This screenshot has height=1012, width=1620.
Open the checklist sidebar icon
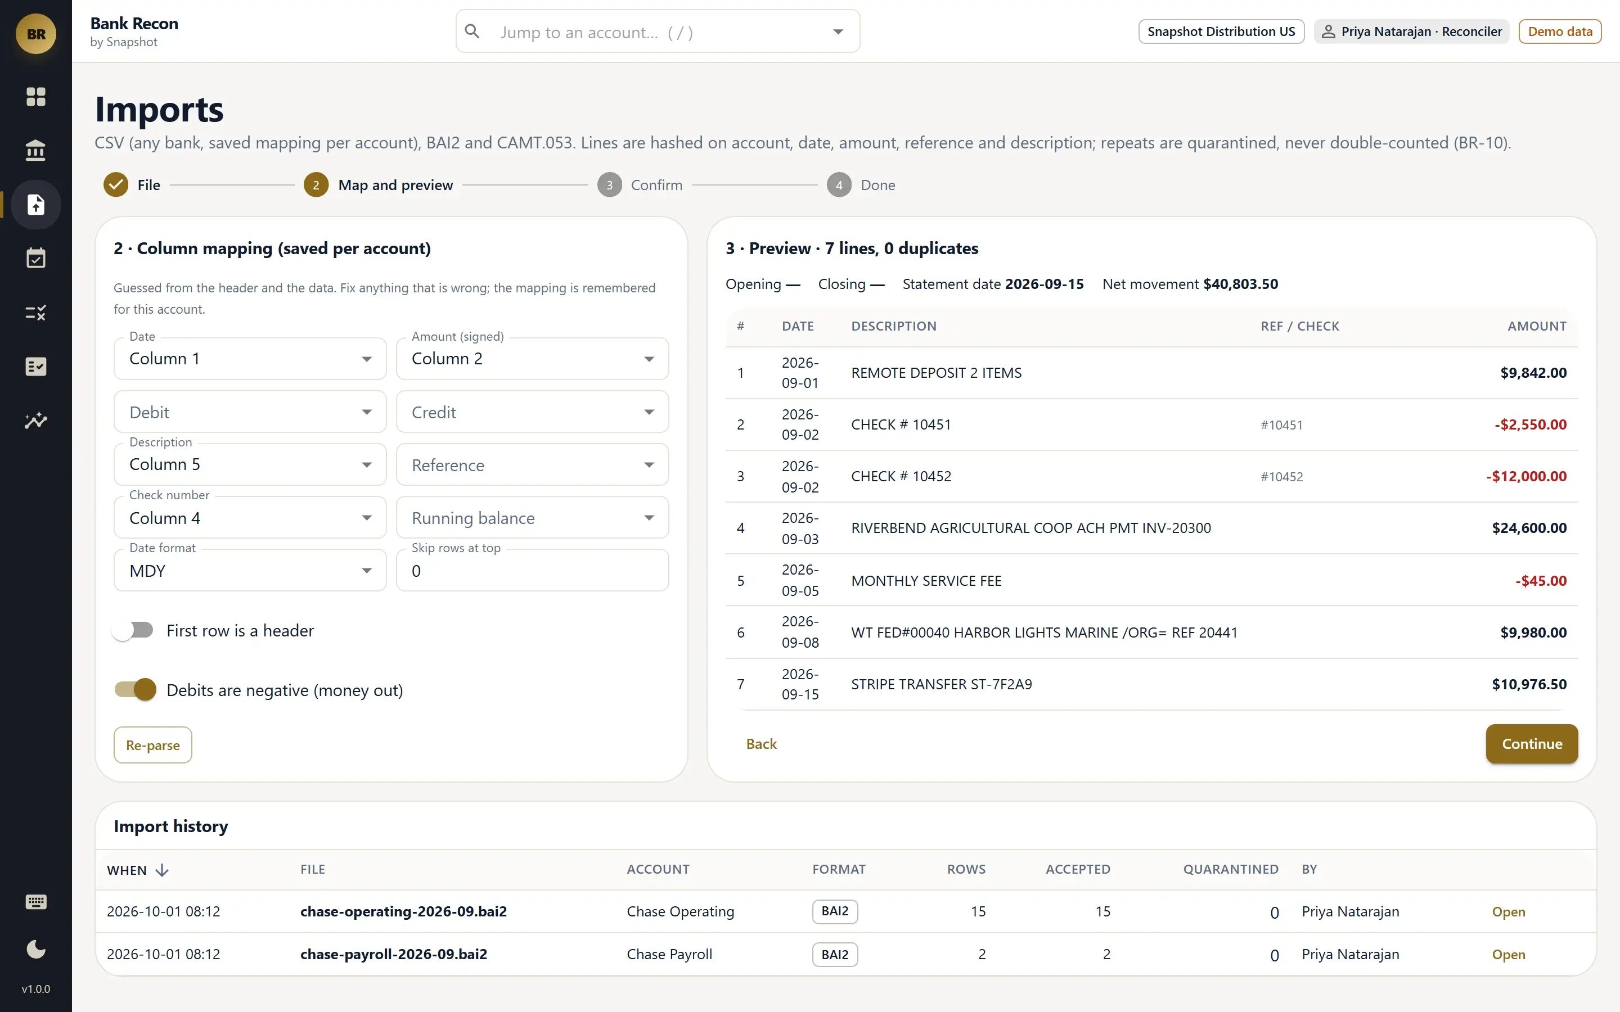tap(35, 366)
